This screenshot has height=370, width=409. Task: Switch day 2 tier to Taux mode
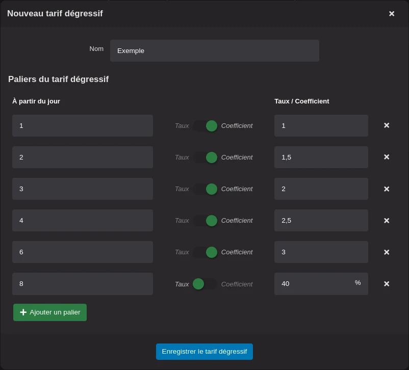point(205,157)
